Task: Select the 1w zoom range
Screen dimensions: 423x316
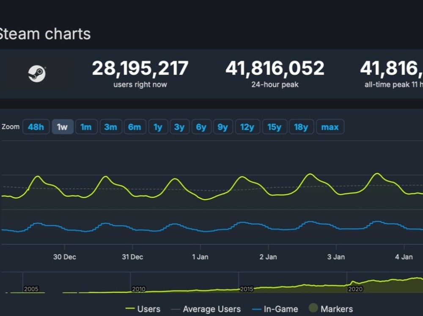Action: tap(62, 127)
